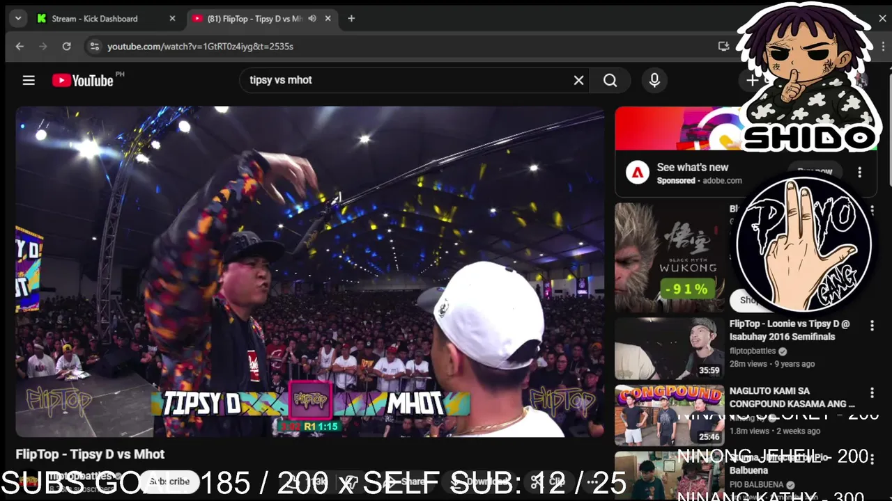Click the Create plus button in YouTube header

point(752,80)
